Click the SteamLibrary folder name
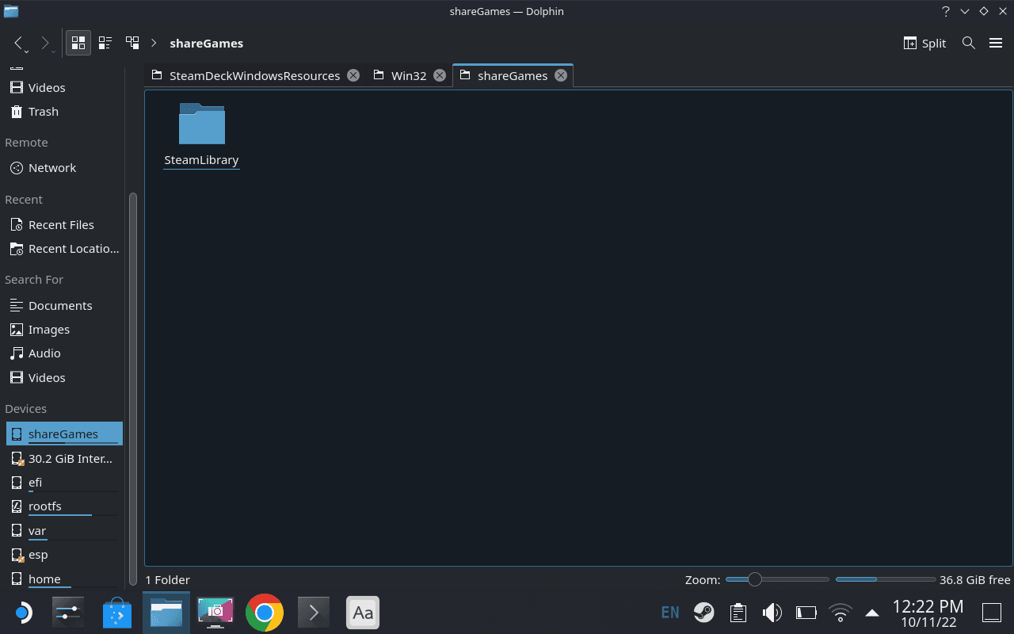Screen dimensions: 1014x634 pyautogui.click(x=201, y=160)
